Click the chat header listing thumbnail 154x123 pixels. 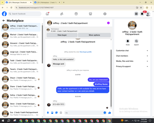point(50,23)
